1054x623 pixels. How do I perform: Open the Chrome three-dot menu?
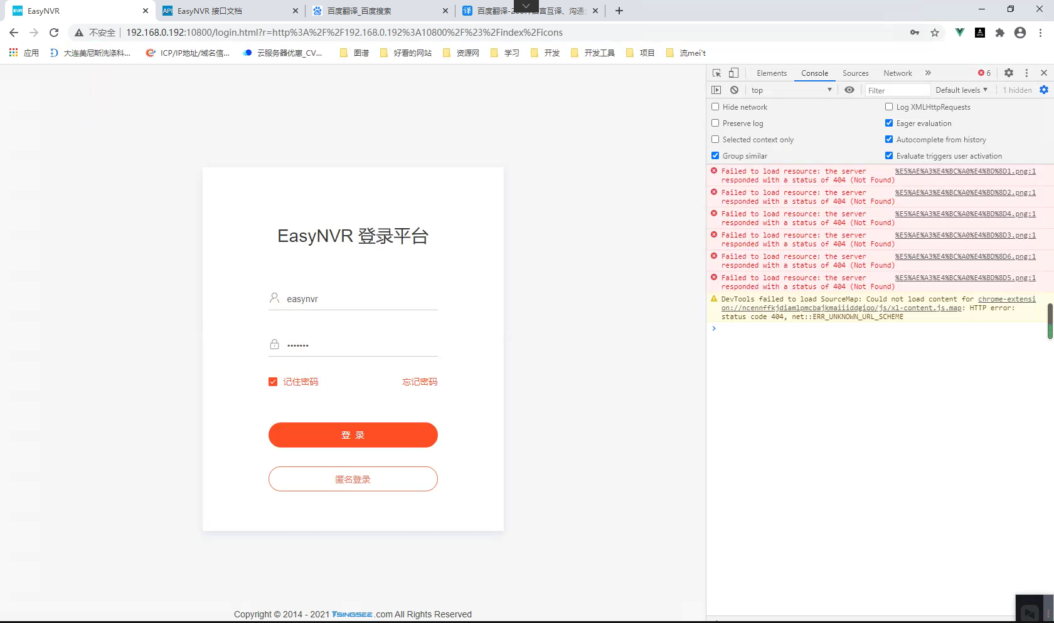(x=1040, y=33)
